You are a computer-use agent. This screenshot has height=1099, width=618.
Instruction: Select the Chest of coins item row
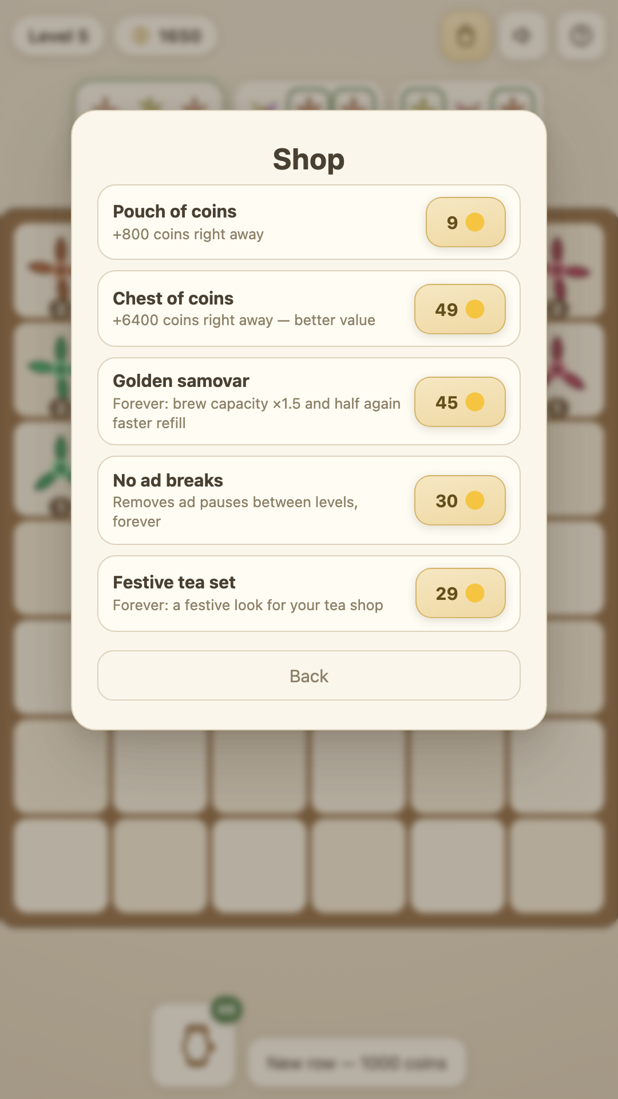pos(309,309)
